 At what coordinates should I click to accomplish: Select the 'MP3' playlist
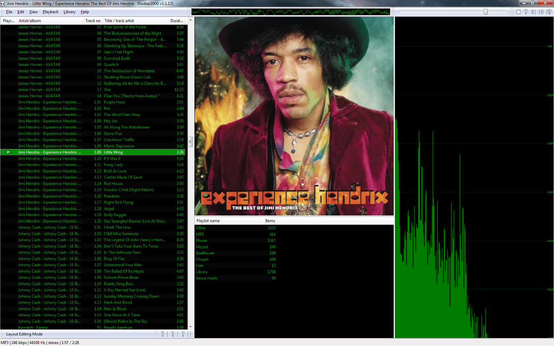click(x=235, y=234)
